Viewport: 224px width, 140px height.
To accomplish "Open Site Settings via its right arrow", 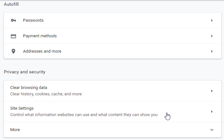I will click(x=212, y=112).
